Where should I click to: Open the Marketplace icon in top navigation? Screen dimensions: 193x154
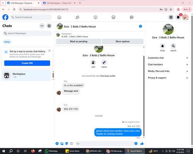point(113,17)
